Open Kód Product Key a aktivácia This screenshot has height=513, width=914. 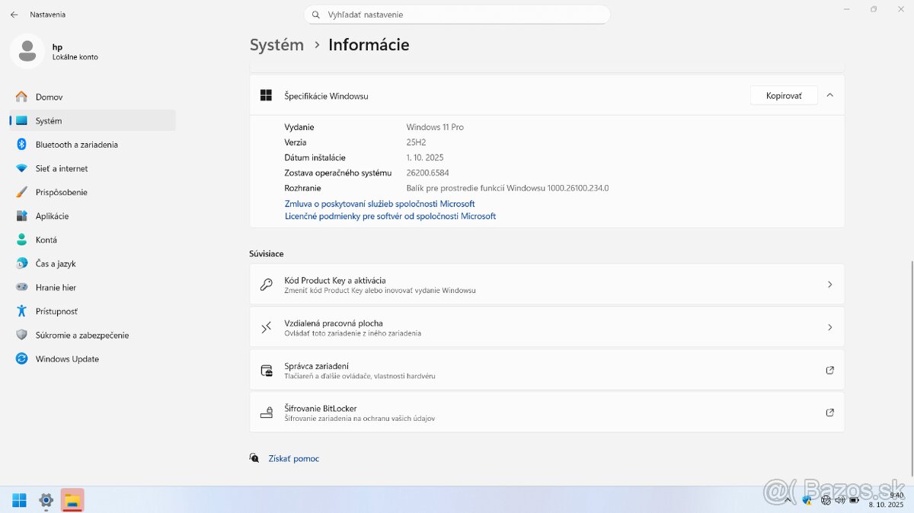[x=546, y=285]
